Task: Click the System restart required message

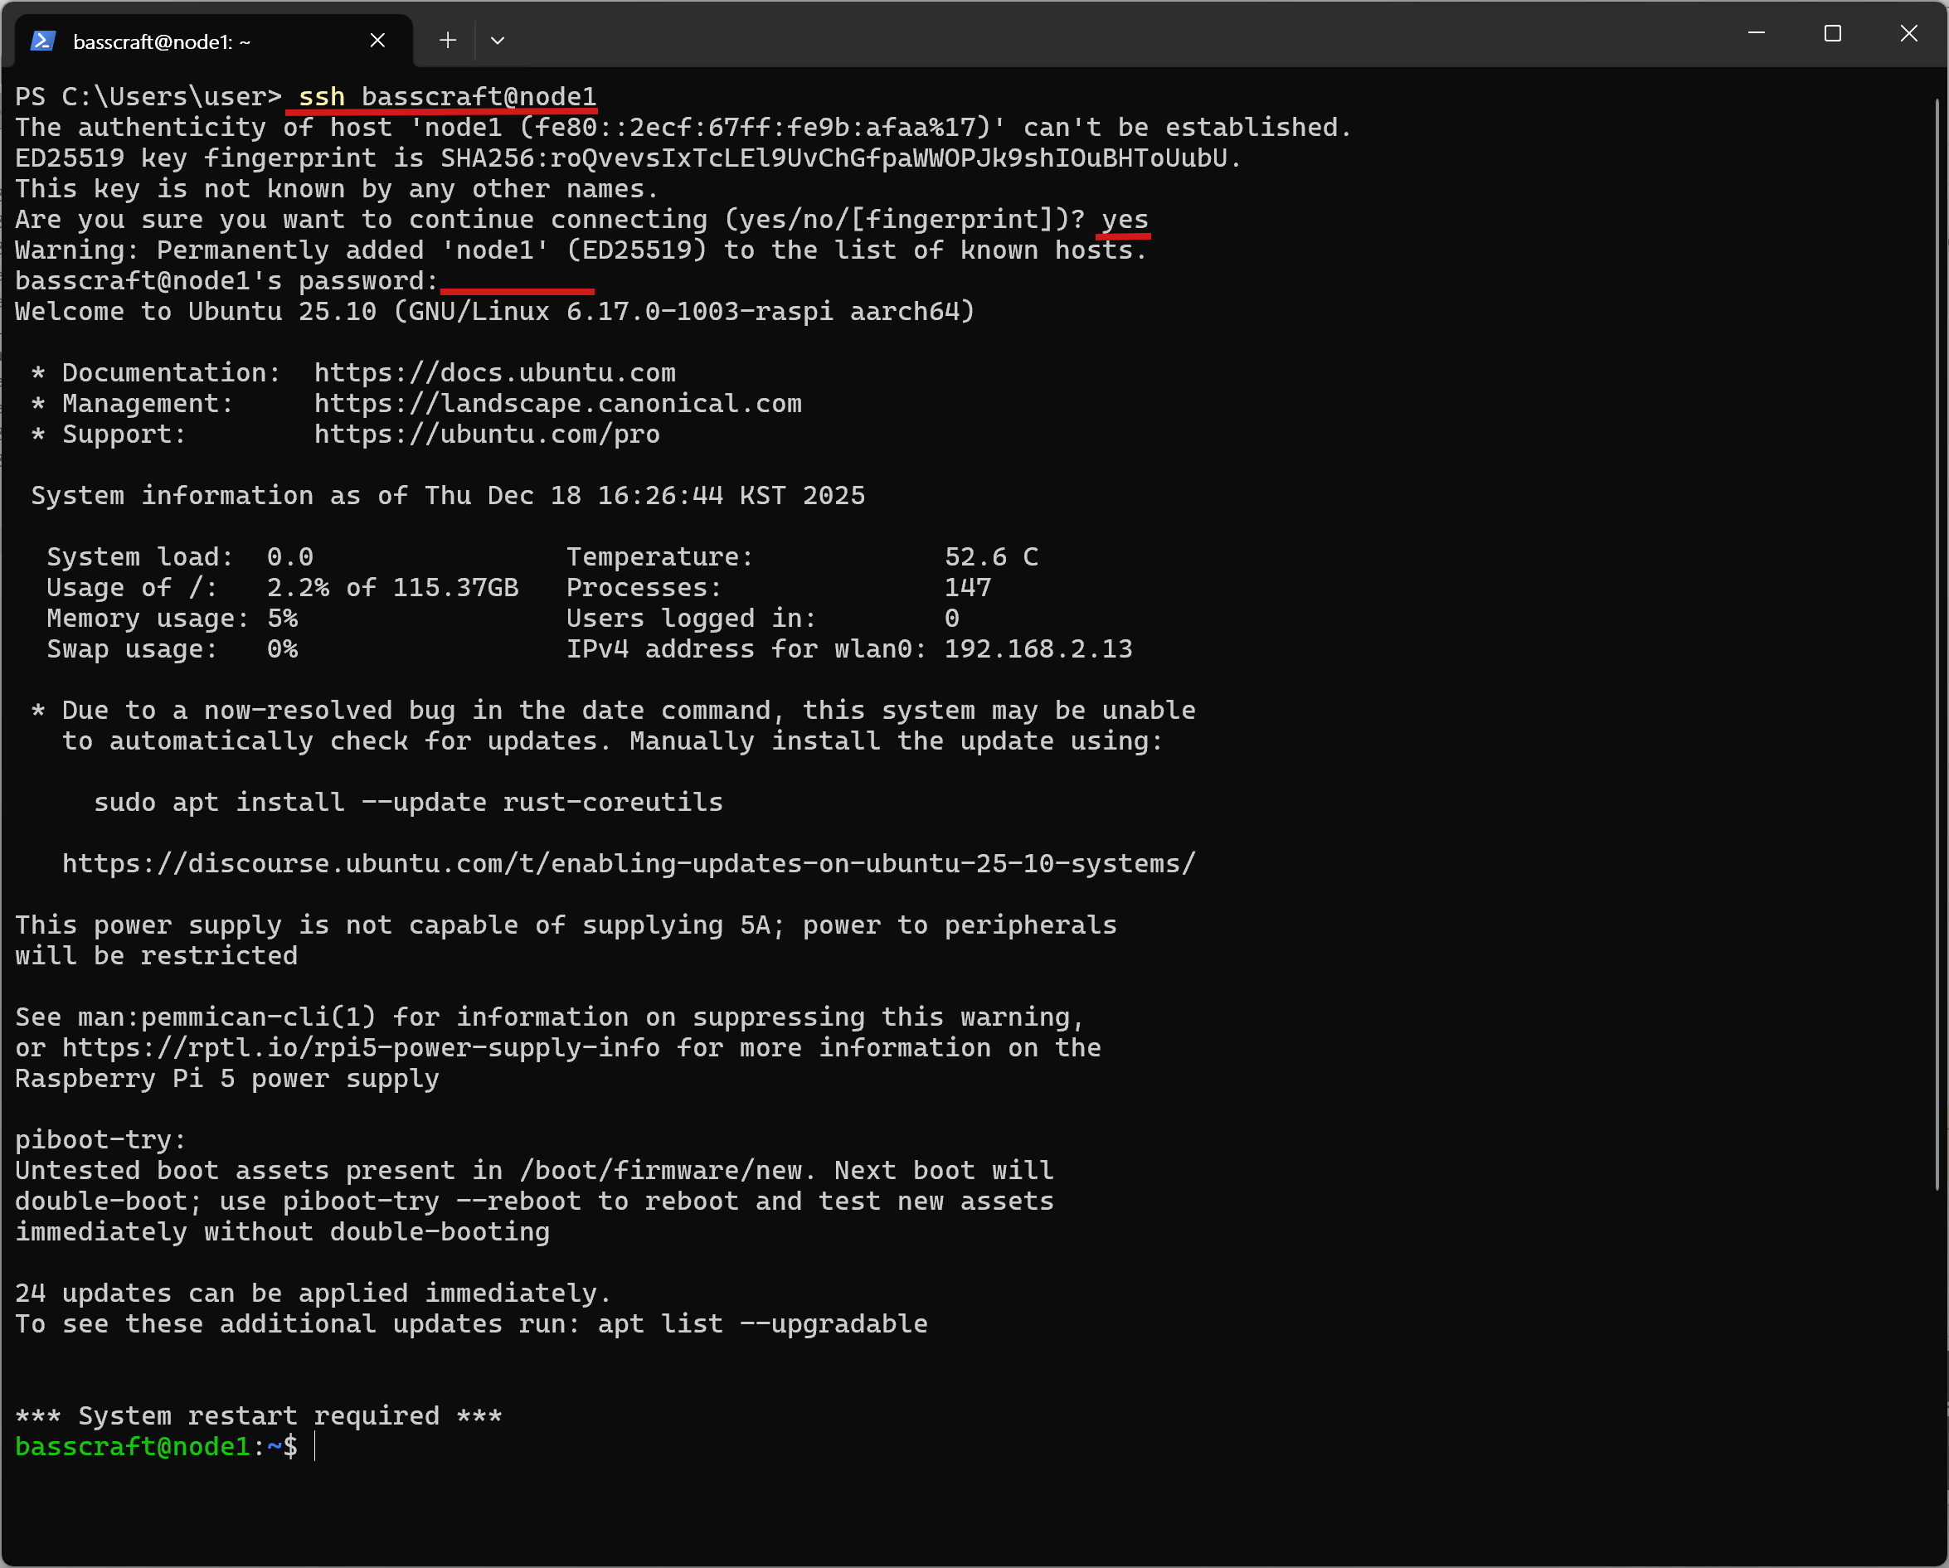Action: [259, 1415]
